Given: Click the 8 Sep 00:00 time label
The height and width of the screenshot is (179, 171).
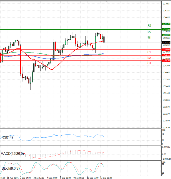Looking at the screenshot, I should (x=66, y=178).
